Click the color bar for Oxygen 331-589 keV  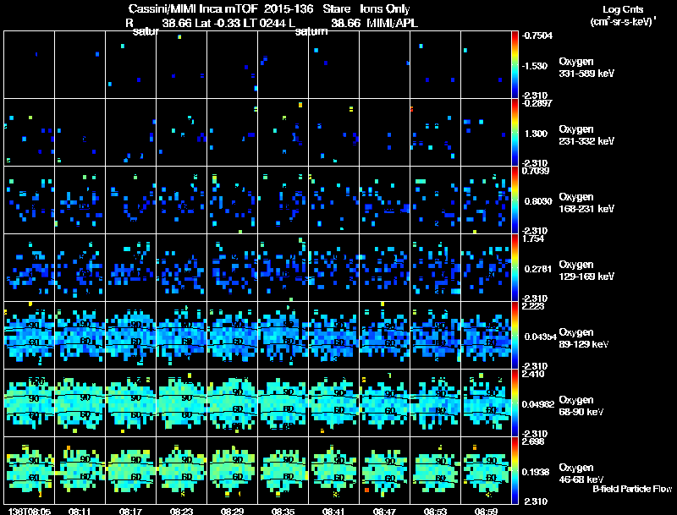pos(515,65)
